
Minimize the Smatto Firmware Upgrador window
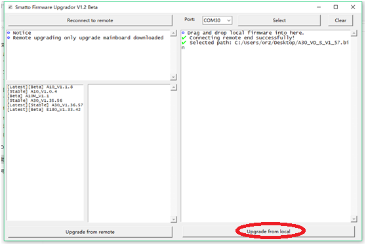(x=319, y=7)
